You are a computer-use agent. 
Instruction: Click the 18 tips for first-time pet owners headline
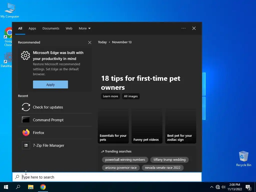[x=140, y=83]
